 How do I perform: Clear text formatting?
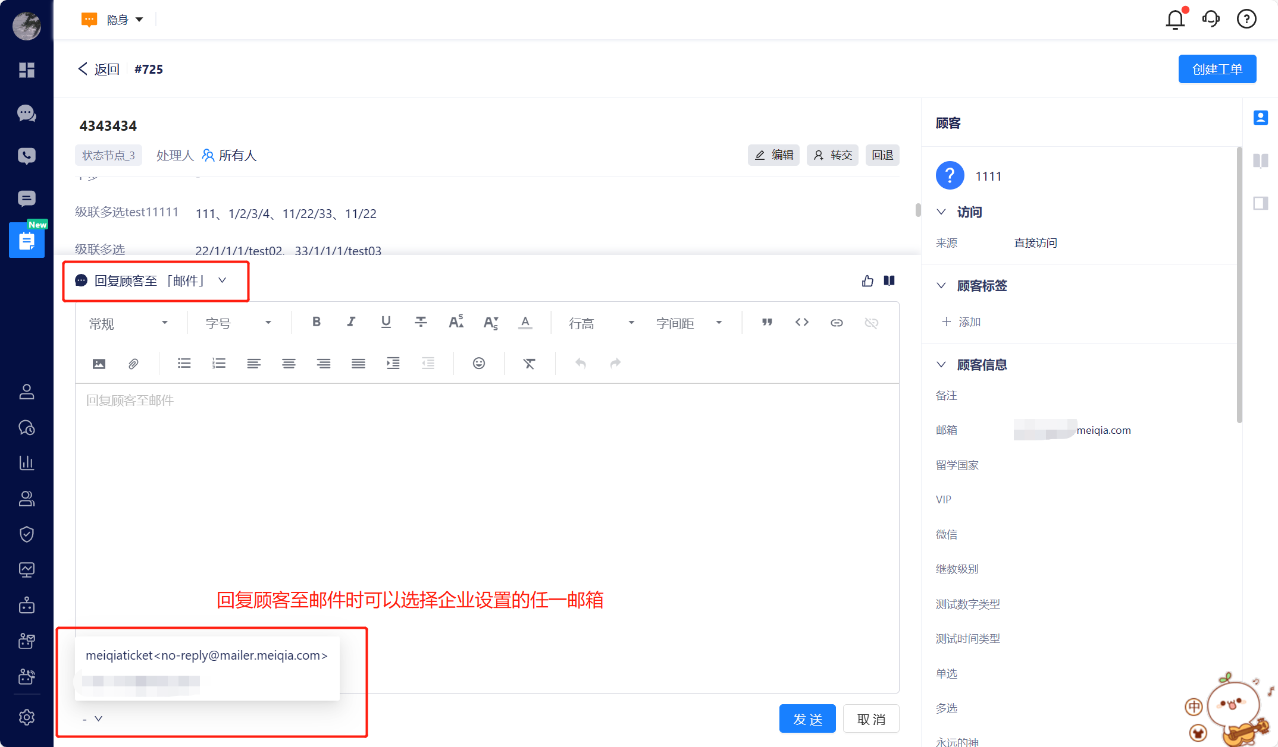pyautogui.click(x=529, y=363)
